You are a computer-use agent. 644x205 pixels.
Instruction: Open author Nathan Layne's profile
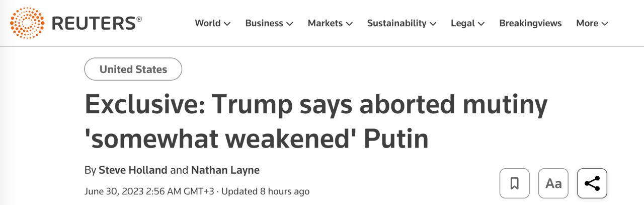[225, 170]
